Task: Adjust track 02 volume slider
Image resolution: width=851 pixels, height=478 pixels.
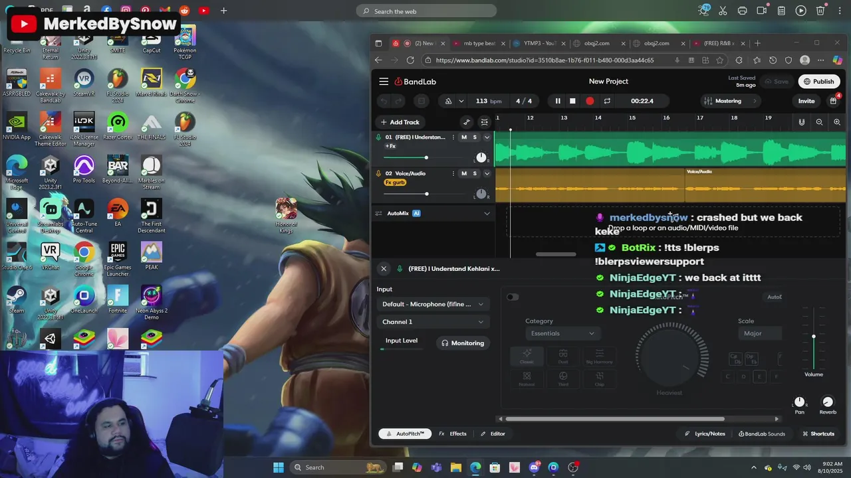Action: (x=426, y=194)
